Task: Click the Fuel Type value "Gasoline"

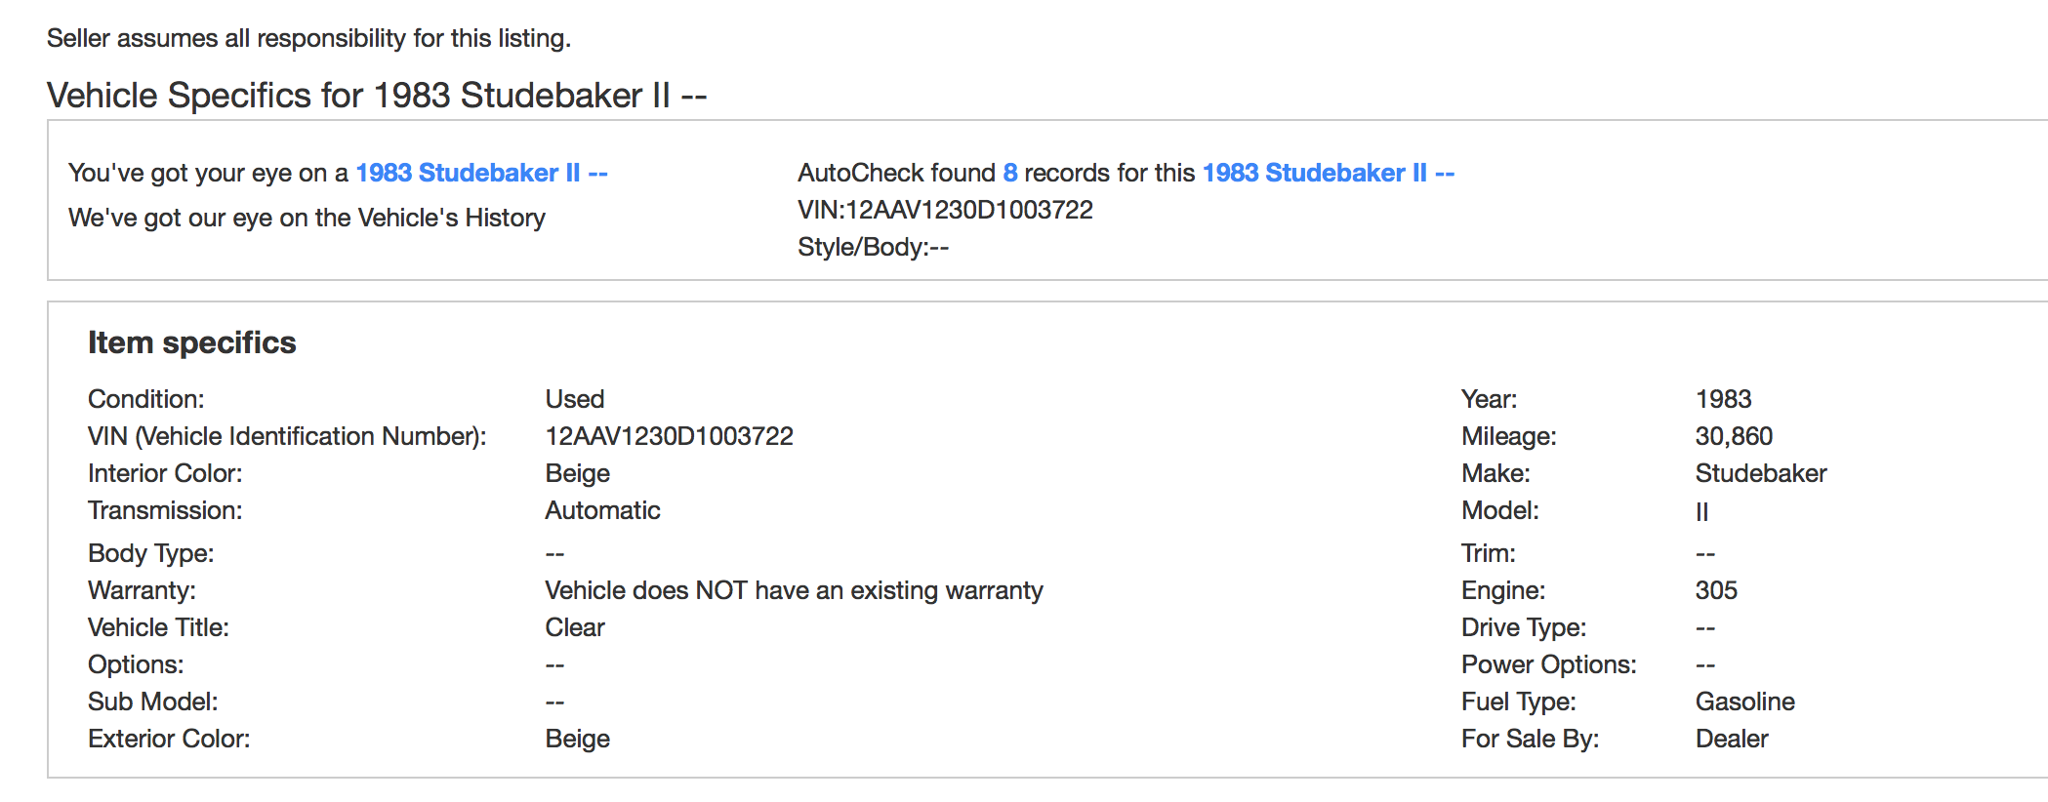Action: click(x=1744, y=702)
